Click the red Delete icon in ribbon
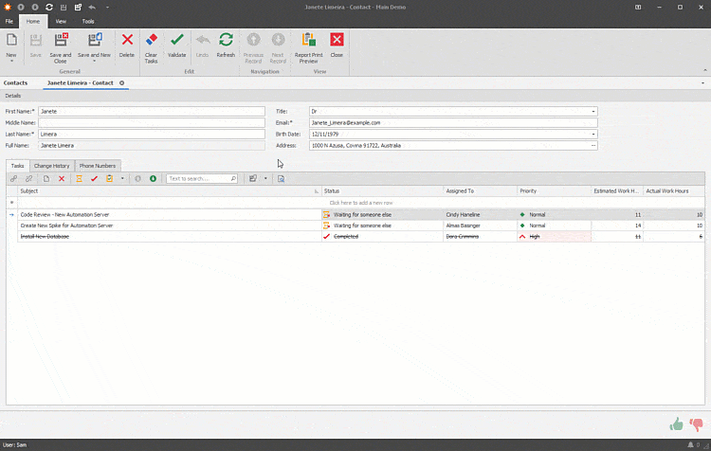Viewport: 711px width, 451px height. [x=127, y=40]
